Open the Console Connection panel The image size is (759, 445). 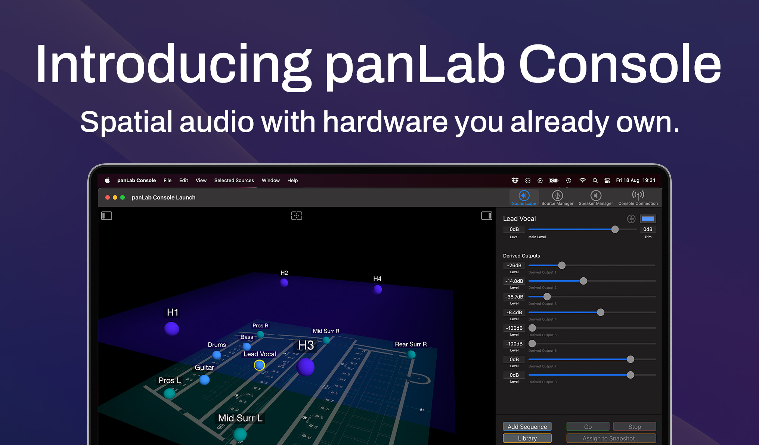[x=638, y=196]
